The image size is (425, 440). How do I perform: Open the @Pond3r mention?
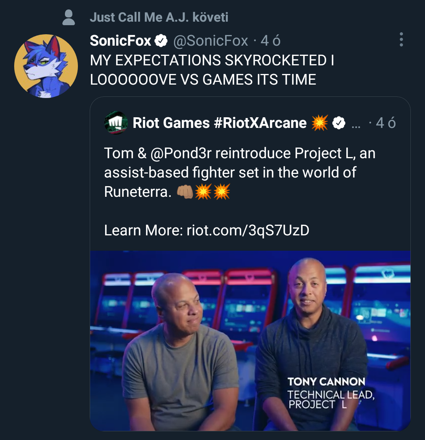pos(181,153)
